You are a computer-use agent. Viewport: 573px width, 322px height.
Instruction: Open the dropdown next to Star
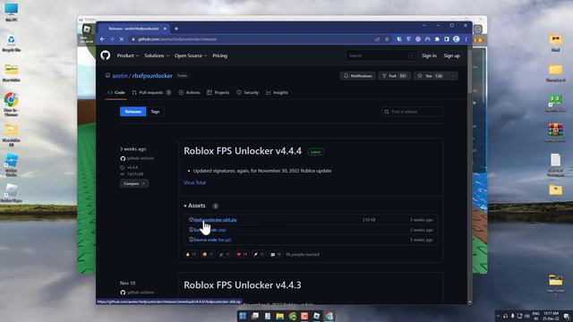[x=453, y=75]
